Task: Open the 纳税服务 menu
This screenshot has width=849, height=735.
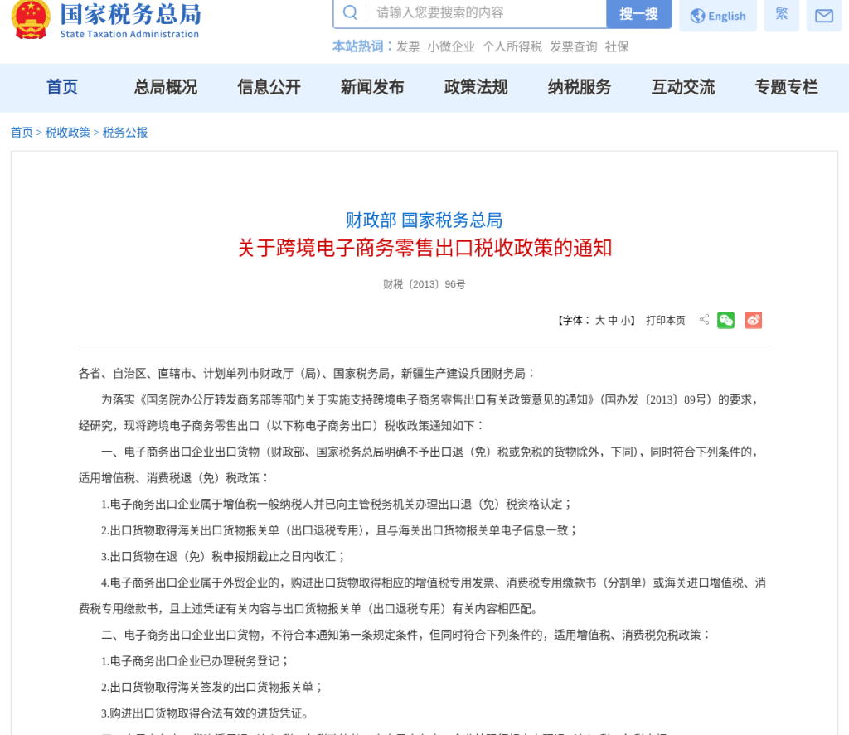Action: [580, 87]
